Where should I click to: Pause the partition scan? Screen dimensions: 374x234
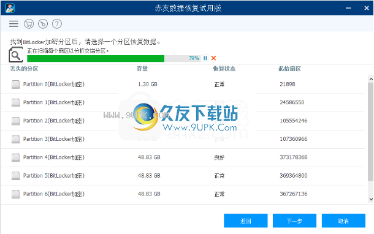coord(205,58)
